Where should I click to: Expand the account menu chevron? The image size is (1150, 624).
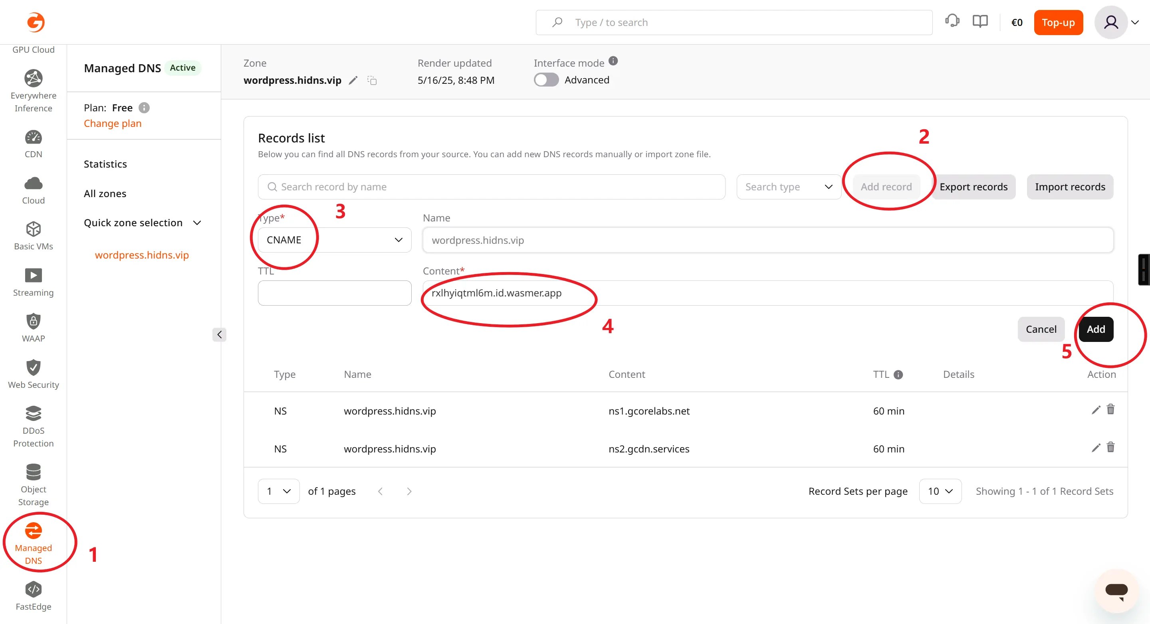click(x=1135, y=22)
